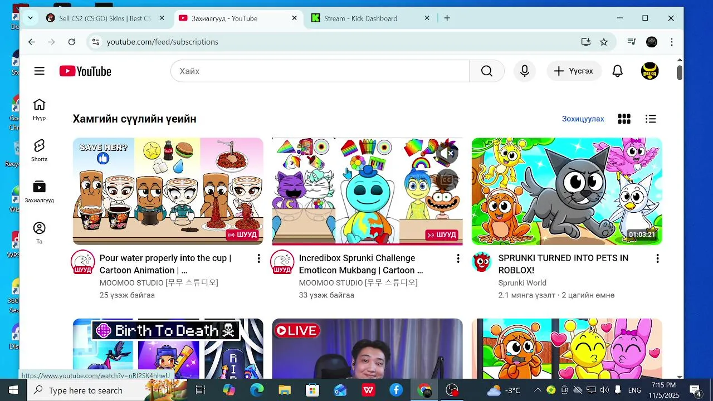Unmute the Incredibox preview thumbnail
Screen dimensions: 713x401
pos(446,153)
